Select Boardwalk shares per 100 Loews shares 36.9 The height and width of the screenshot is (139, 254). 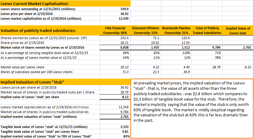[186, 72]
